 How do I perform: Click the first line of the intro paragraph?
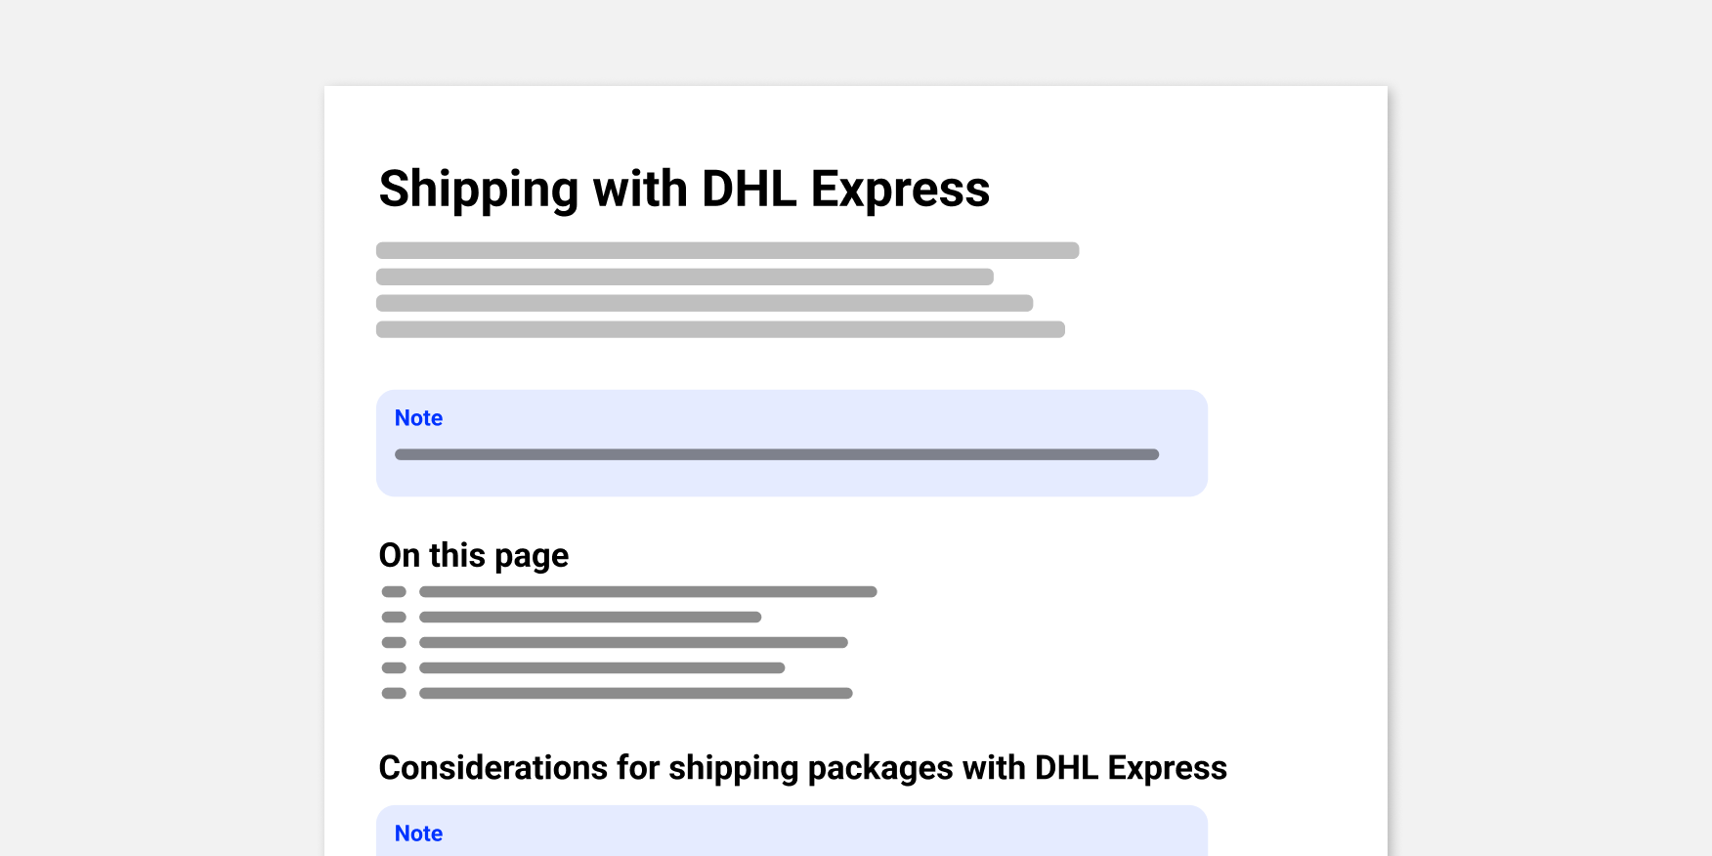point(727,250)
